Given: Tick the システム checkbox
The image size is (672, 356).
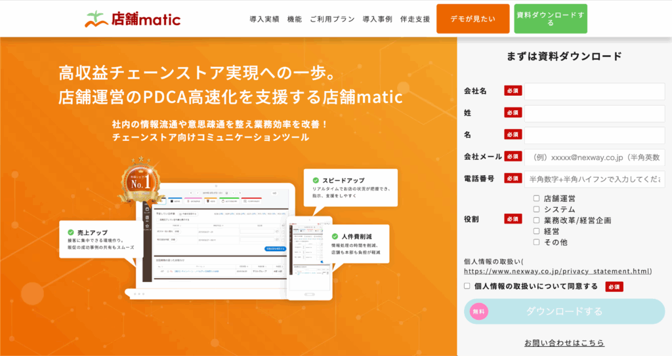Looking at the screenshot, I should click(x=537, y=209).
